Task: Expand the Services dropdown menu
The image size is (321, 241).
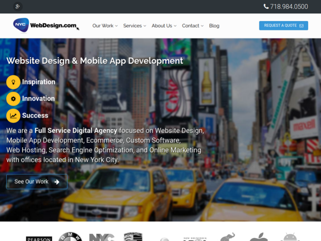Action: tap(134, 26)
